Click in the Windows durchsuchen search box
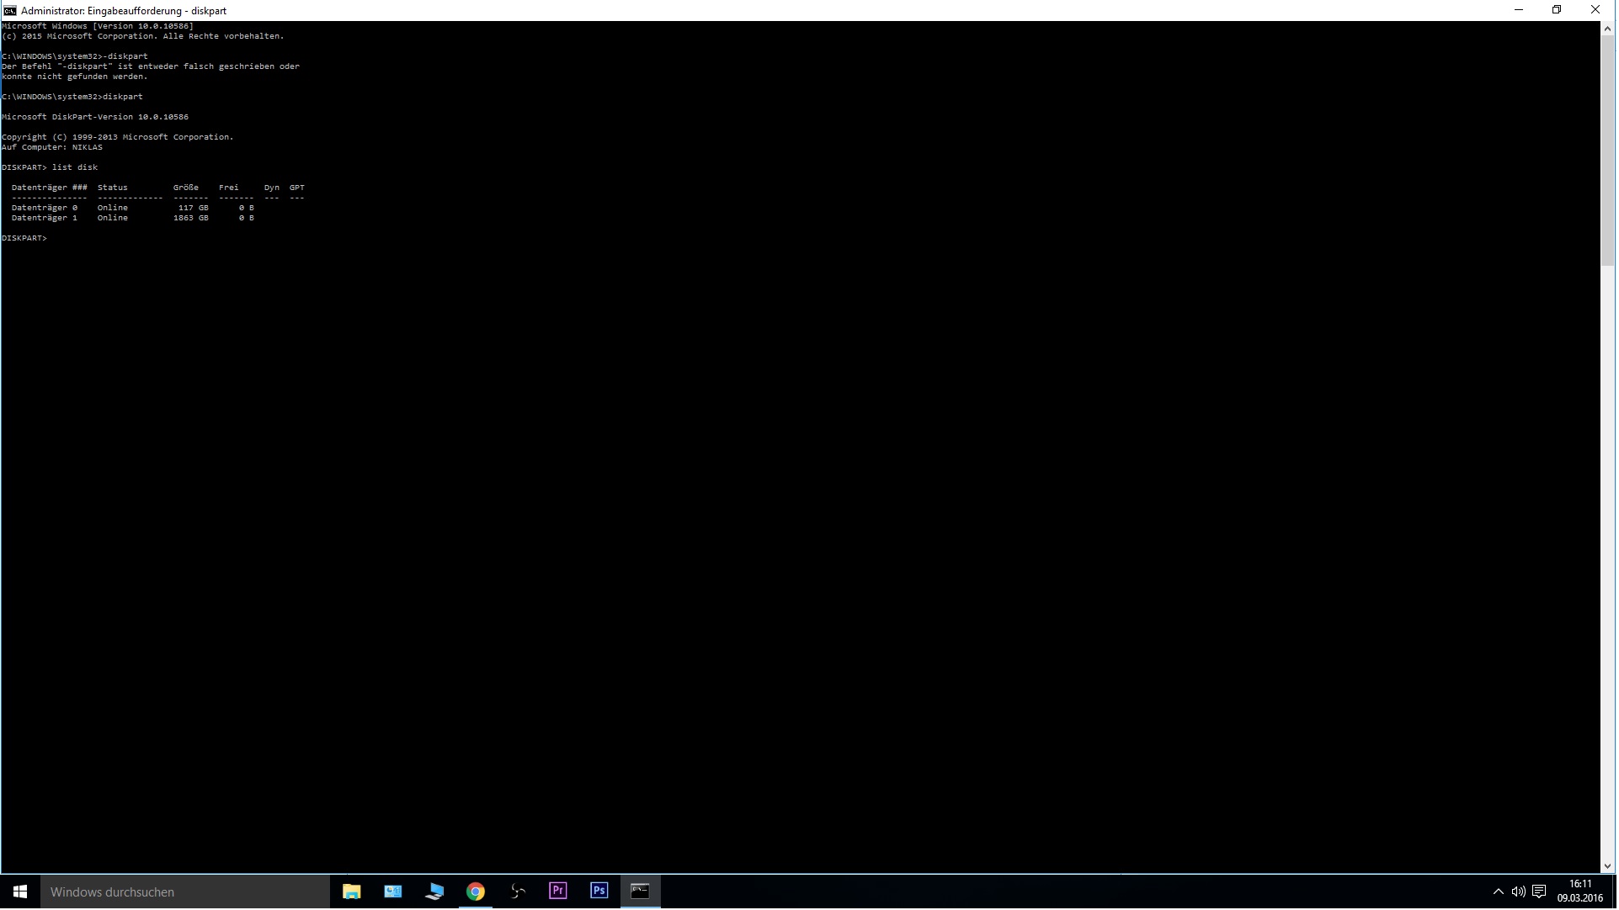The height and width of the screenshot is (910, 1619). pos(185,892)
